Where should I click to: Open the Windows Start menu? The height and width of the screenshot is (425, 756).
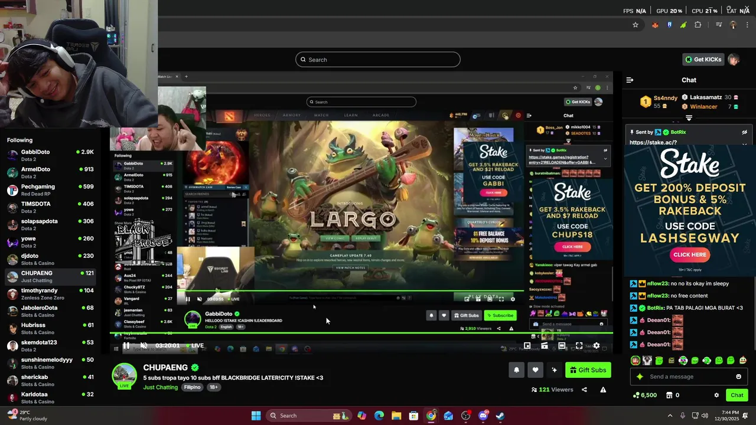(256, 416)
